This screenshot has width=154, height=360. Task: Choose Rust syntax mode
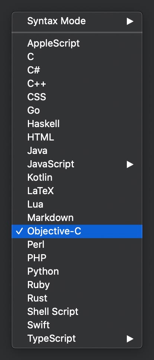point(77,298)
